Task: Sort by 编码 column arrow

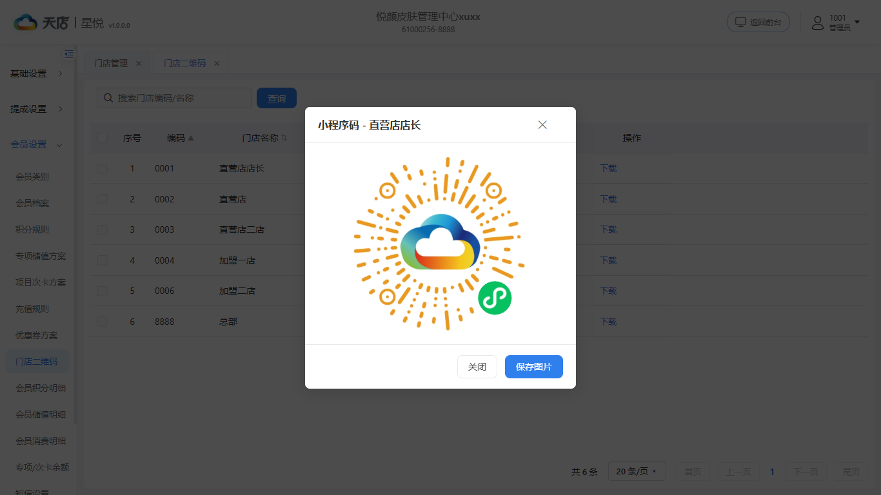Action: coord(191,138)
